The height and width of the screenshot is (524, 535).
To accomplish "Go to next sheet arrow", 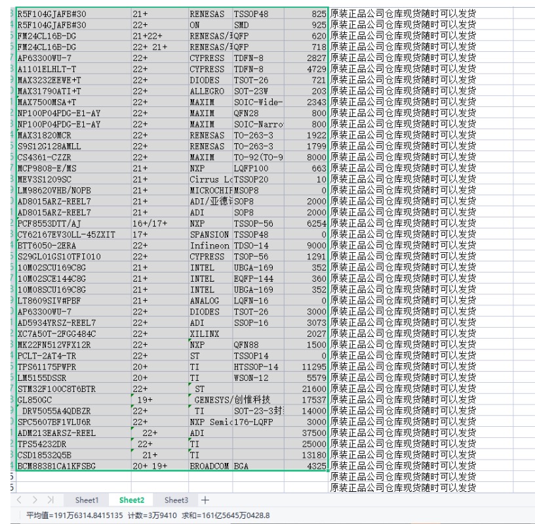I will (x=35, y=500).
